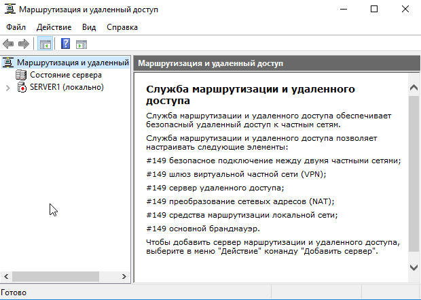Click the SERVER1 server icon with red mark
This screenshot has height=300, width=421.
[22, 87]
